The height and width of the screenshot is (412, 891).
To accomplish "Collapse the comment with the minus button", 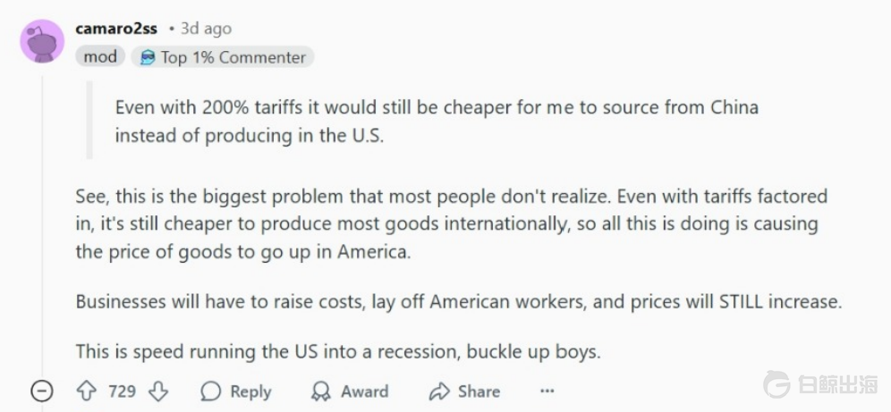I will click(x=41, y=391).
